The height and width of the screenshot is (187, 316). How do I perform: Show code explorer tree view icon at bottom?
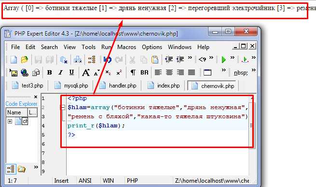(x=11, y=169)
